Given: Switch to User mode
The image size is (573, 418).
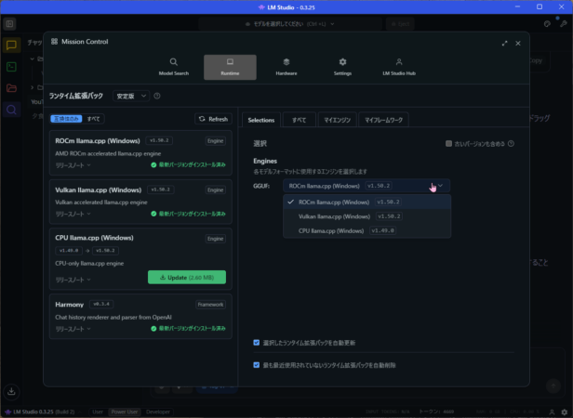Looking at the screenshot, I should point(98,411).
